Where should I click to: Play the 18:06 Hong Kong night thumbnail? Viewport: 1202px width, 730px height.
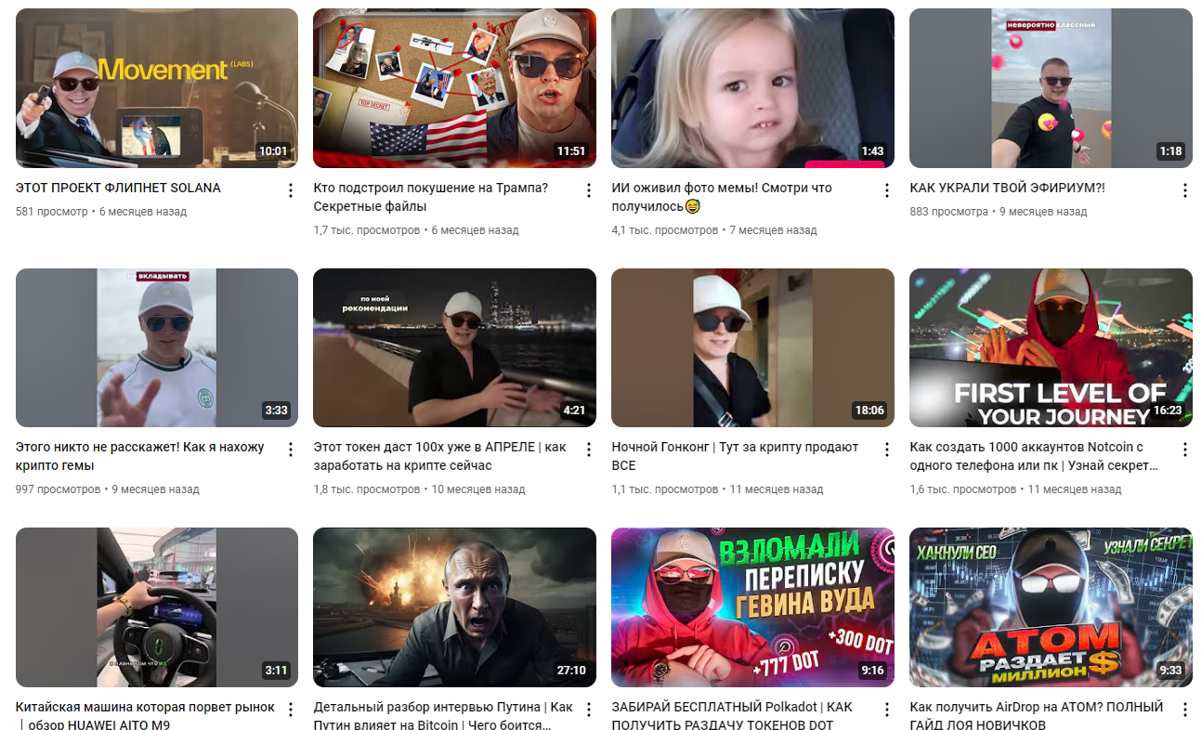(x=752, y=348)
